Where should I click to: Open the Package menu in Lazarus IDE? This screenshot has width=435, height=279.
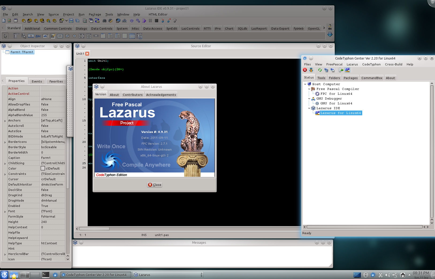tap(95, 14)
